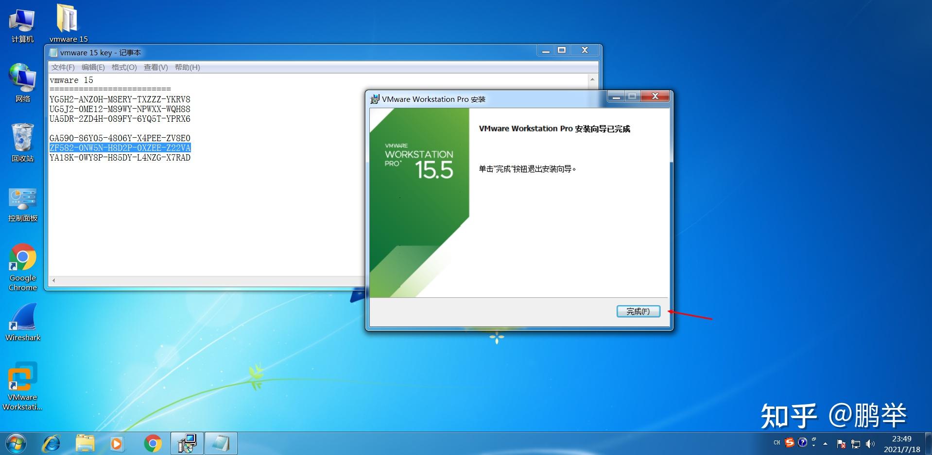Launch Internet Explorer from taskbar
932x455 pixels.
coord(51,443)
